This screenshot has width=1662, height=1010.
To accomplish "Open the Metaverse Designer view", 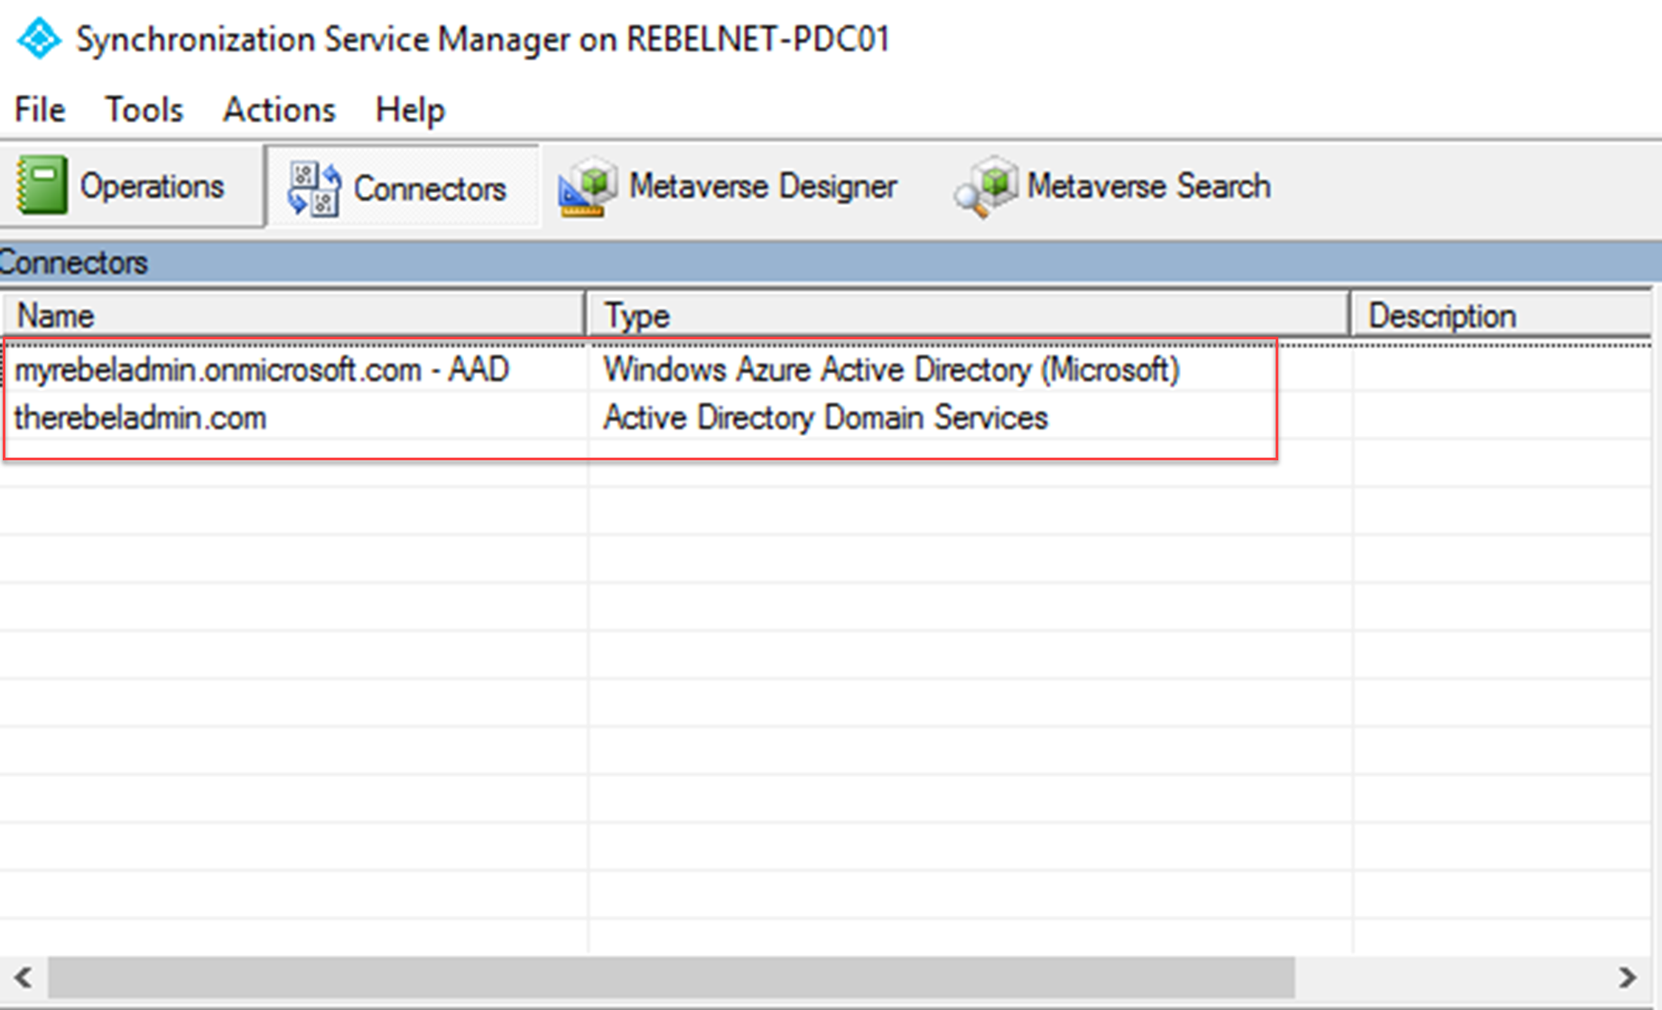I will pos(763,187).
